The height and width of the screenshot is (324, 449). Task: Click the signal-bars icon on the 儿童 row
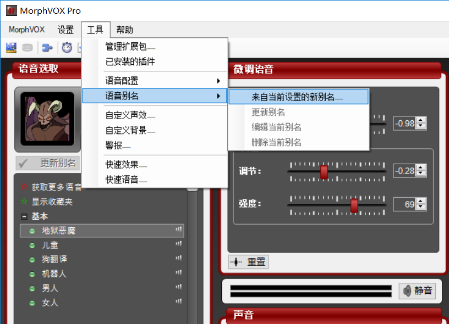[179, 244]
